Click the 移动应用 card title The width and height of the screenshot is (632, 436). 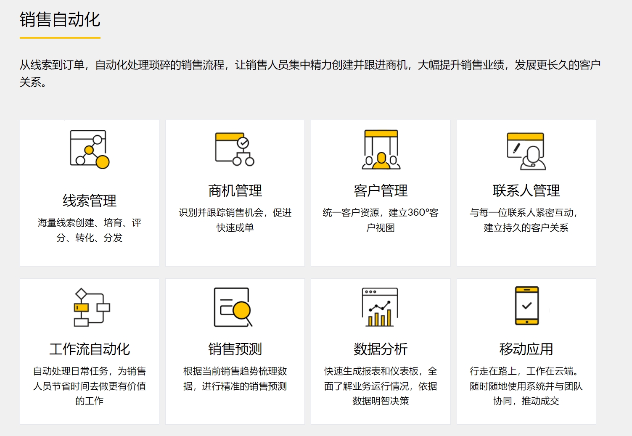pos(525,348)
